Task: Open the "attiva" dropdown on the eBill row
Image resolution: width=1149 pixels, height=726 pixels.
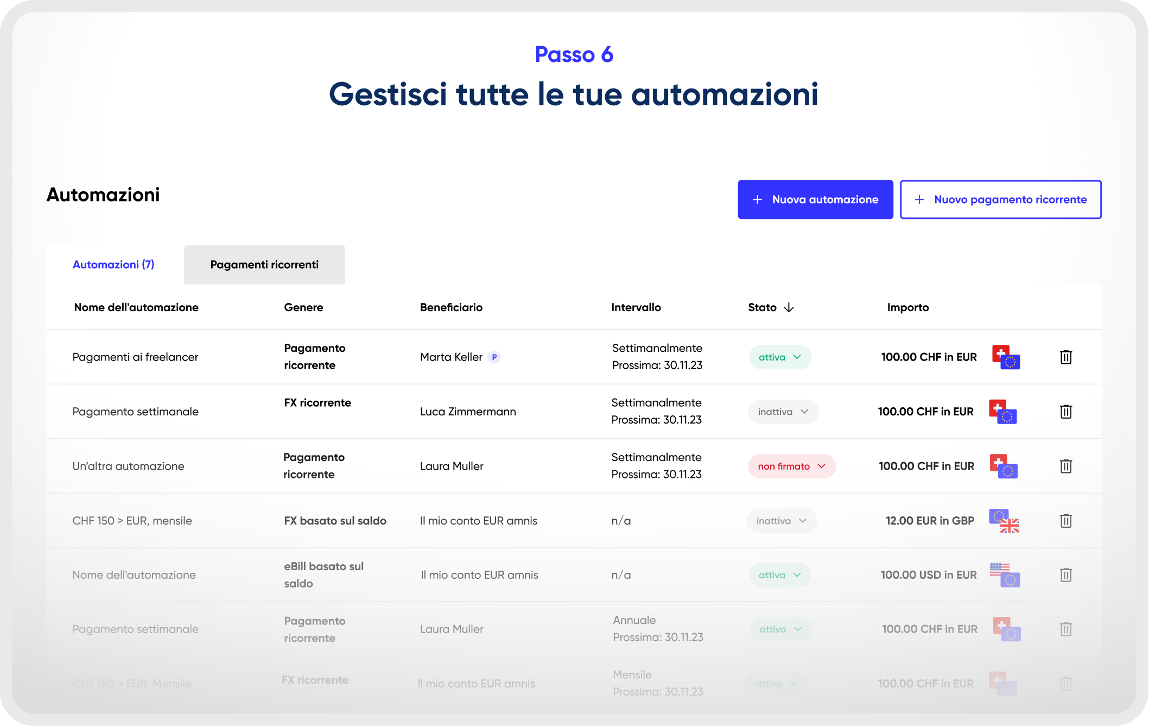Action: pos(780,575)
